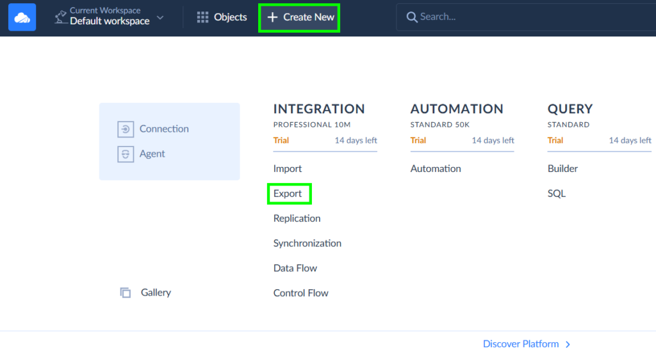Click the workspace robot-arm icon
The image size is (656, 355).
(61, 17)
